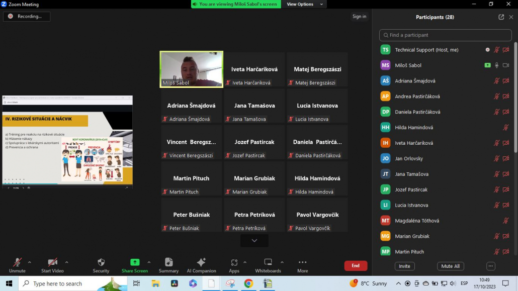518x291 pixels.
Task: Open the Whiteboards tool
Action: (268, 262)
